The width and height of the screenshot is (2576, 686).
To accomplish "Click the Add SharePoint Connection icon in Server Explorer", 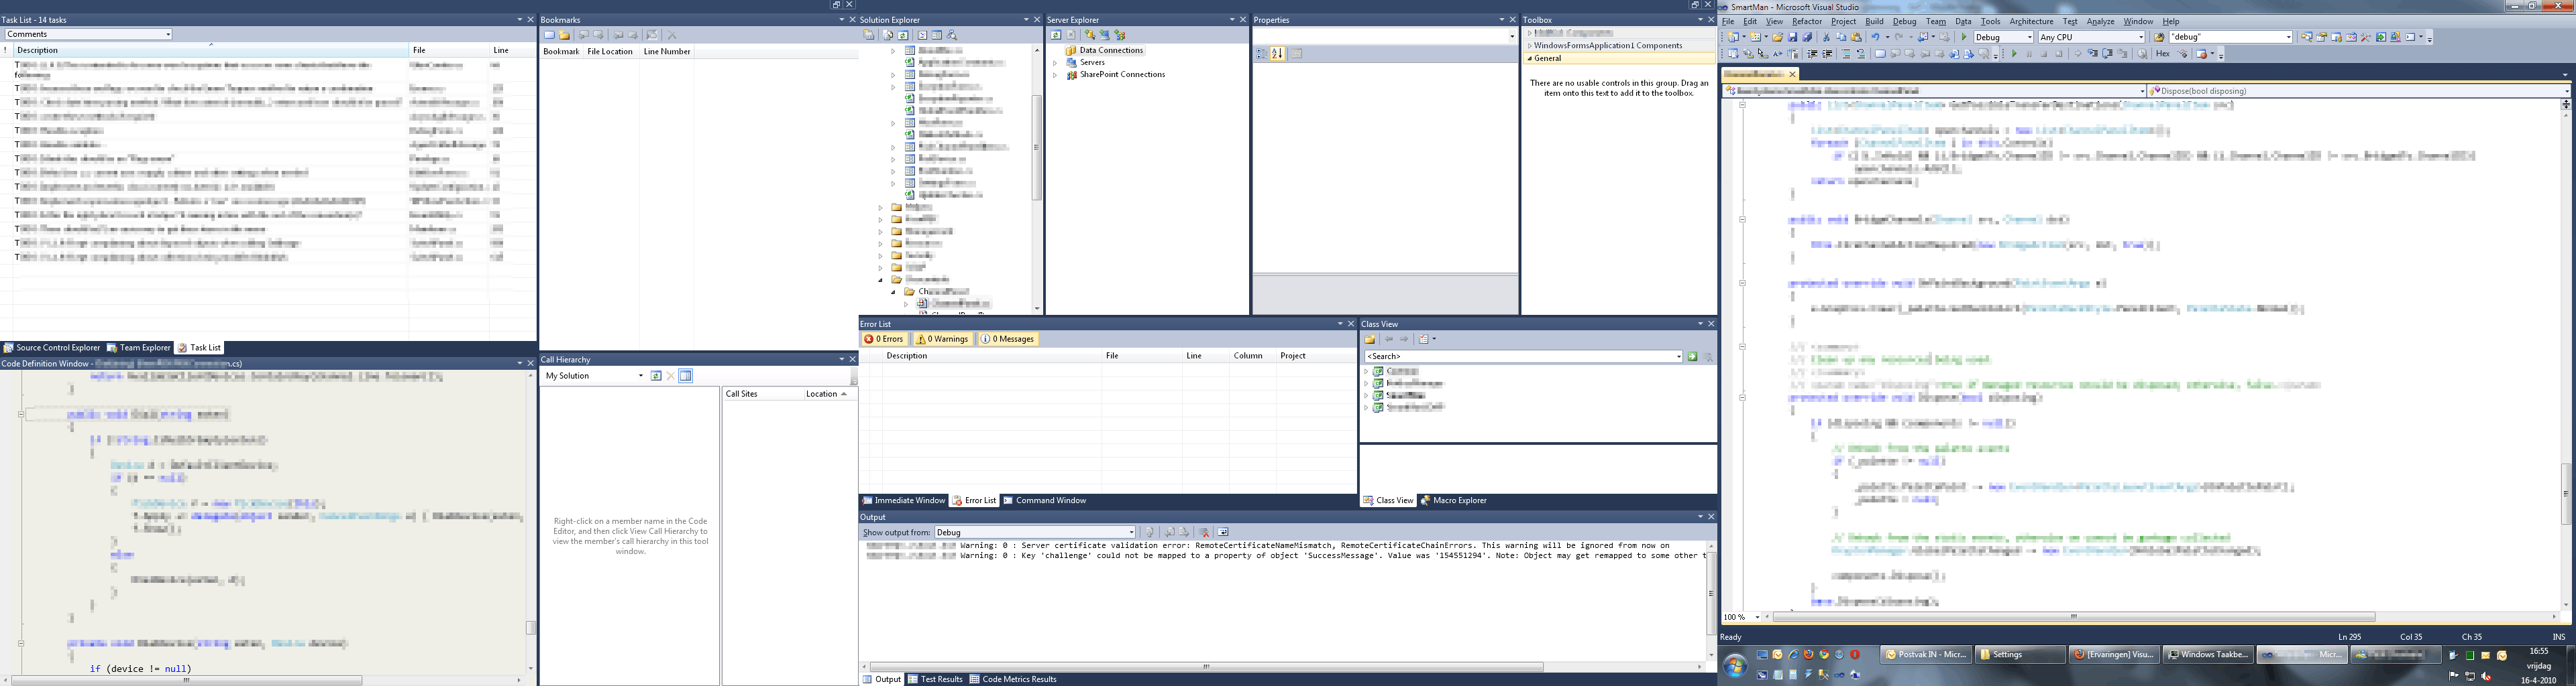I will click(1120, 35).
